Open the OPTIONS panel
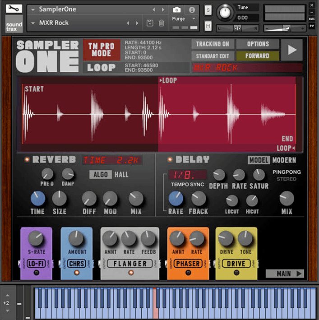Screen dimensions: 319x320 (258, 44)
